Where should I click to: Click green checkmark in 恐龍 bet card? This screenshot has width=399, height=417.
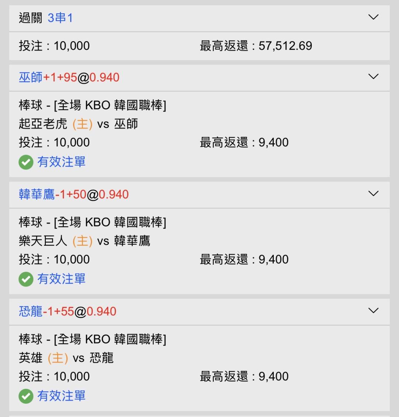pos(26,396)
